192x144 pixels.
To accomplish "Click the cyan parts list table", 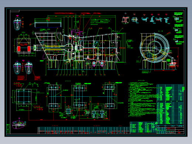I will point(171,104).
